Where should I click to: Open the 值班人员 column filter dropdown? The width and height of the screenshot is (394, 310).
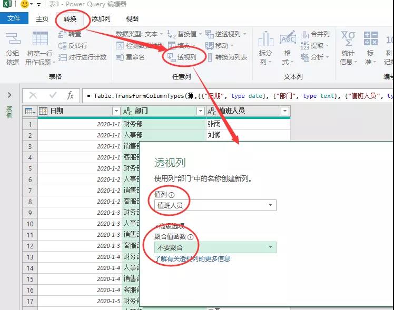point(285,111)
